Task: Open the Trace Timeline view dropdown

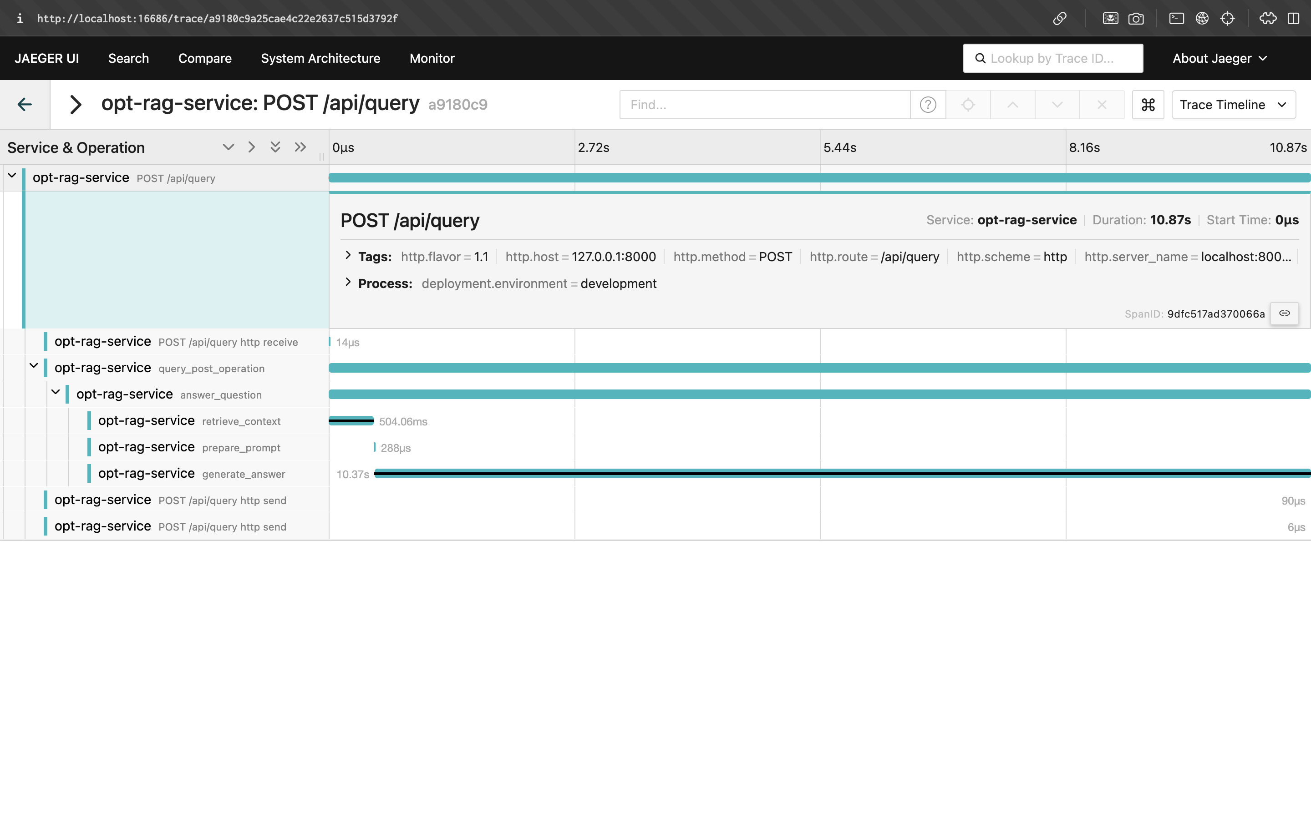Action: coord(1233,104)
